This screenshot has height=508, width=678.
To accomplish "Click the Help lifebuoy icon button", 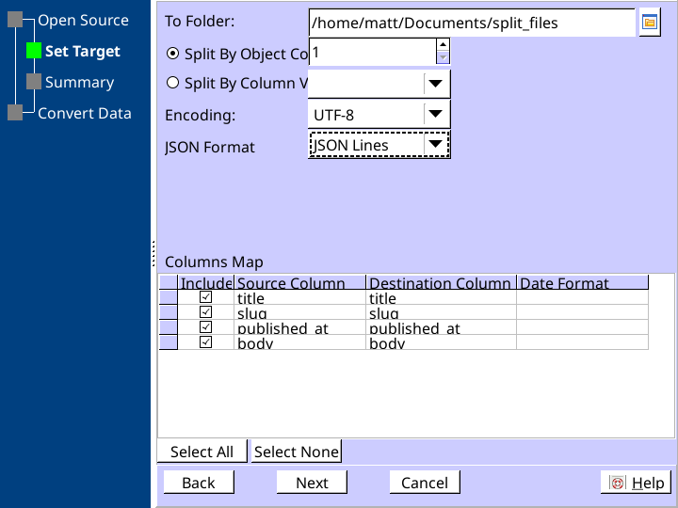I will coord(638,483).
